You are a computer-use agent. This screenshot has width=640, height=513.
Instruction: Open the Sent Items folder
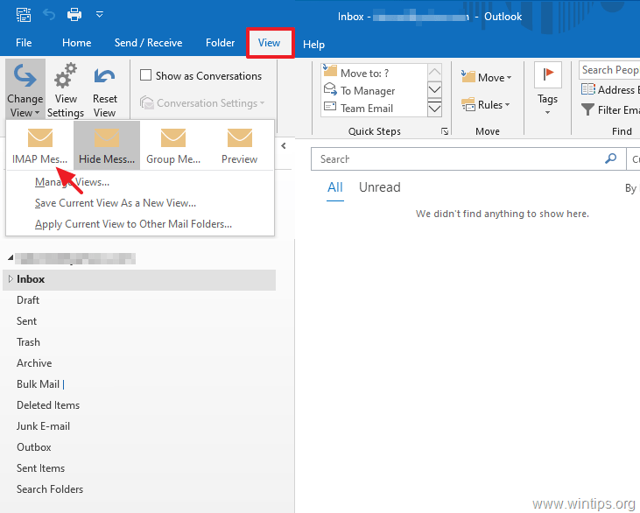click(x=40, y=468)
